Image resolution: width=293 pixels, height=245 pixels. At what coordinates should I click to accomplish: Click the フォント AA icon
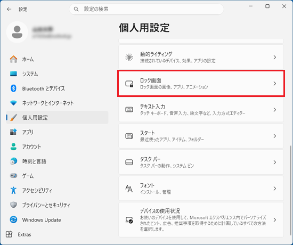[x=129, y=189]
